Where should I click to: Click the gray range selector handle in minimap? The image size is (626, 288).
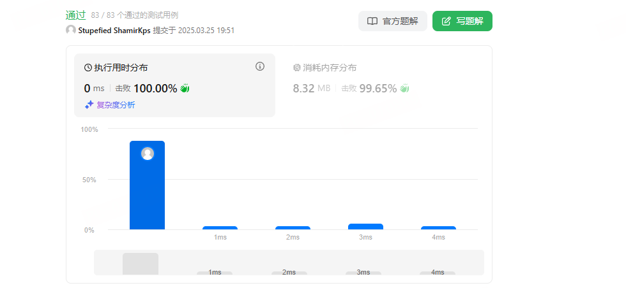click(141, 264)
